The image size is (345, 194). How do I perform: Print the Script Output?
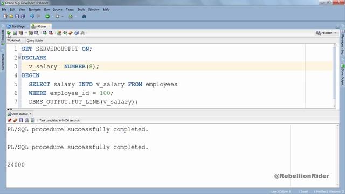pos(27,120)
